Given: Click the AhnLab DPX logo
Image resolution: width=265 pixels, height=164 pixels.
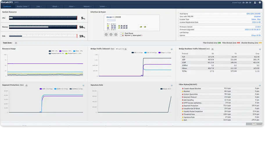Looking at the screenshot, I should tap(7, 2).
